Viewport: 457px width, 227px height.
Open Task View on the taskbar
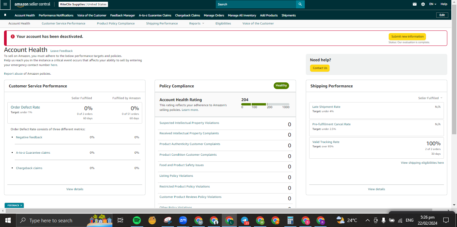pyautogui.click(x=120, y=220)
